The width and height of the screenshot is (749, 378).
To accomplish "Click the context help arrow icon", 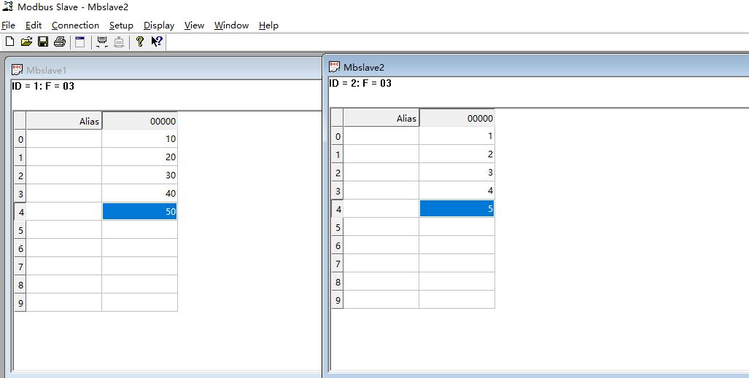I will [157, 42].
